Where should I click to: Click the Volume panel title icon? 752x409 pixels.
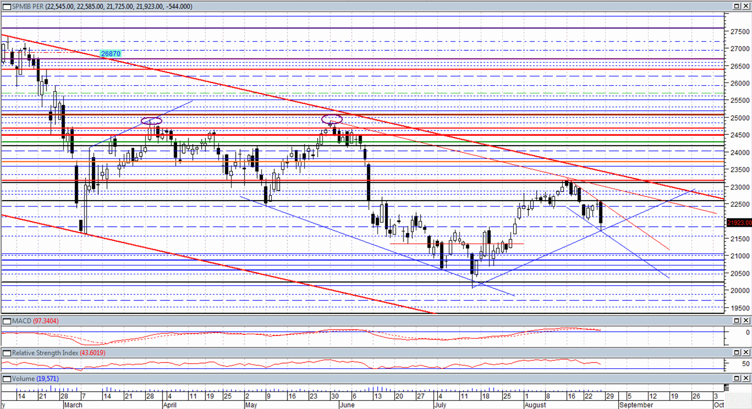click(x=6, y=378)
